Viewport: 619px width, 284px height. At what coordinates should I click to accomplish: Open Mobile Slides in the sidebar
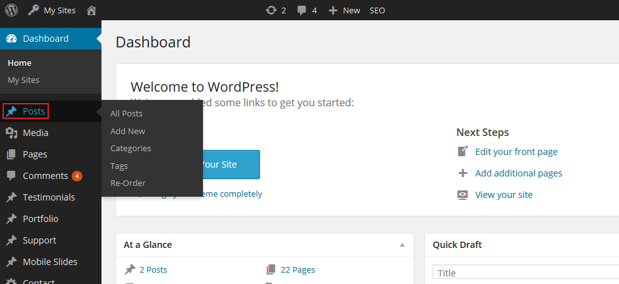point(50,262)
